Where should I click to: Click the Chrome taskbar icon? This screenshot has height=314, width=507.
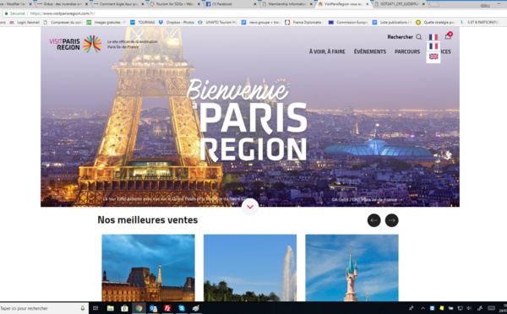tap(139, 308)
